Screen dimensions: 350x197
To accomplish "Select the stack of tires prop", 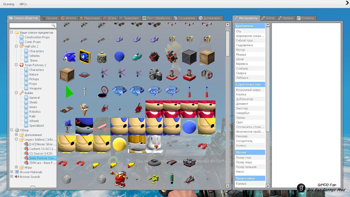I will click(x=189, y=162).
